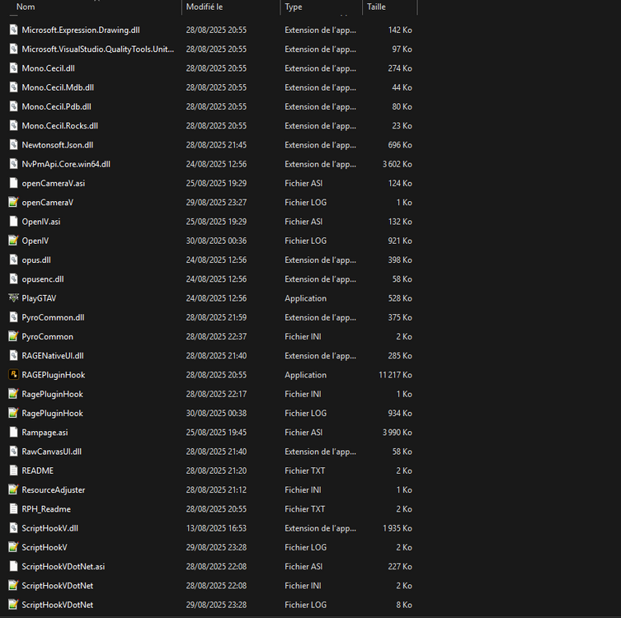Click the openCameraV log file notepad icon
Viewport: 621px width, 618px height.
(x=13, y=202)
